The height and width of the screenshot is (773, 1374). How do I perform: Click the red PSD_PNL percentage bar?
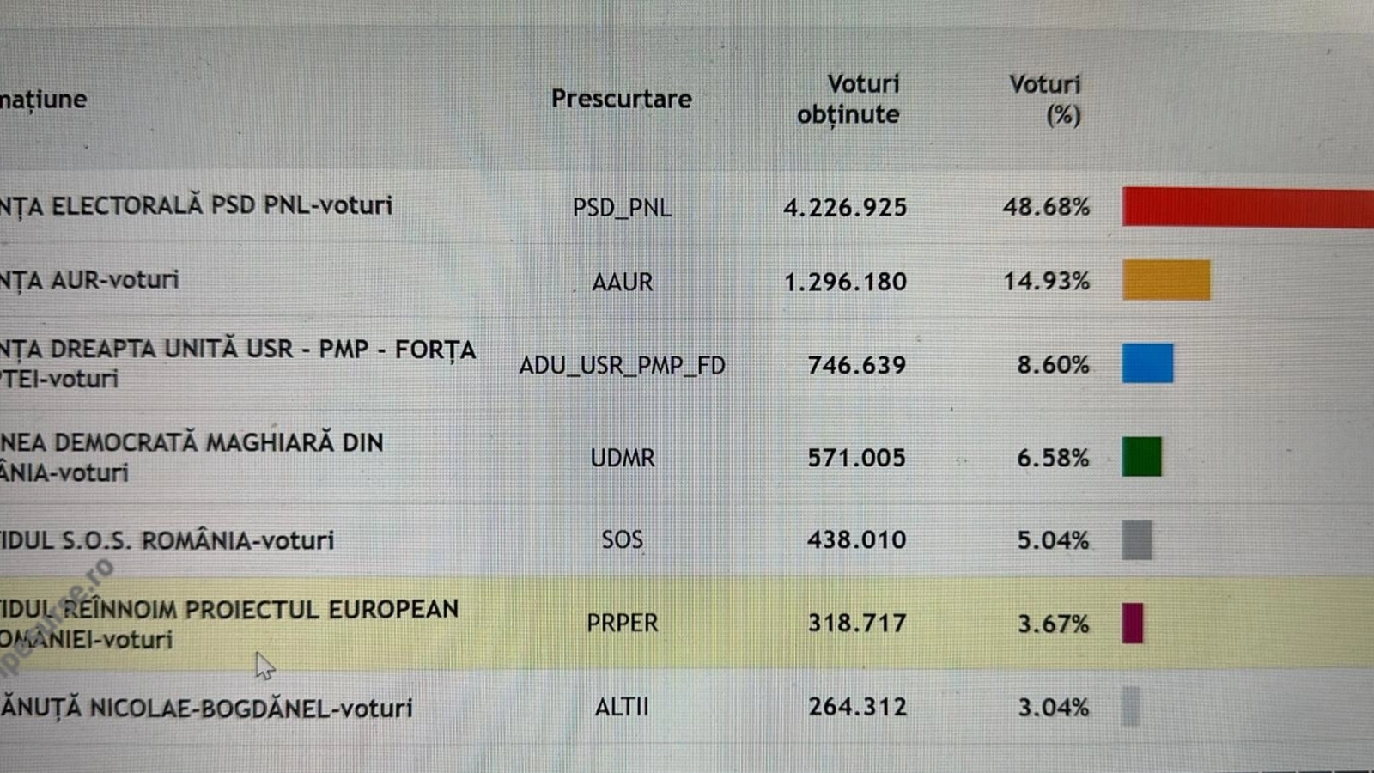pos(1247,208)
